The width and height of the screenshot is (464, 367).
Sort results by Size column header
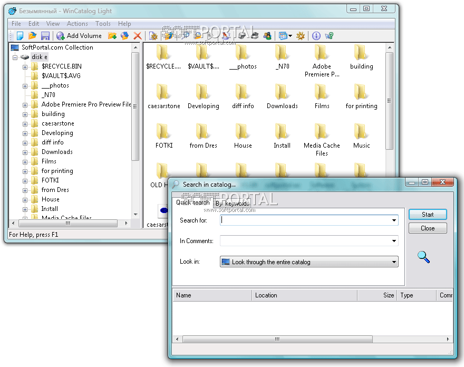click(x=377, y=295)
